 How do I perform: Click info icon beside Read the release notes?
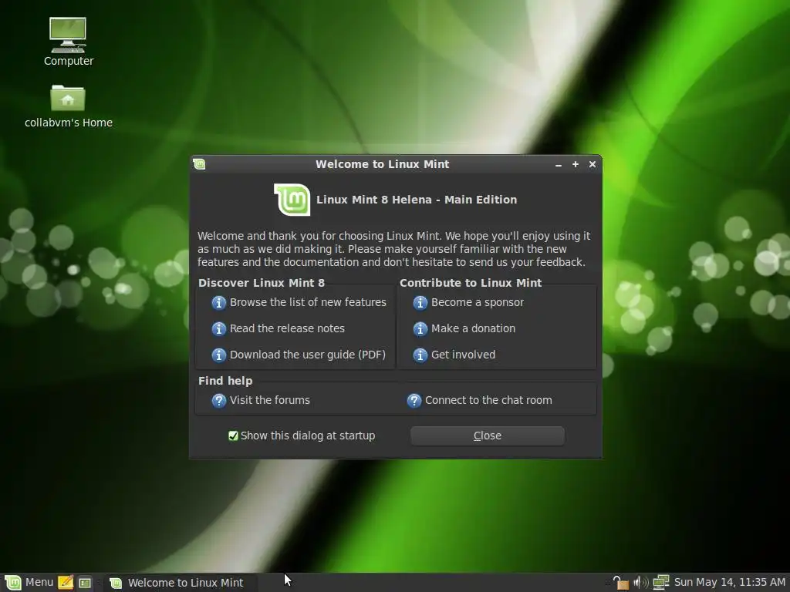click(x=218, y=328)
